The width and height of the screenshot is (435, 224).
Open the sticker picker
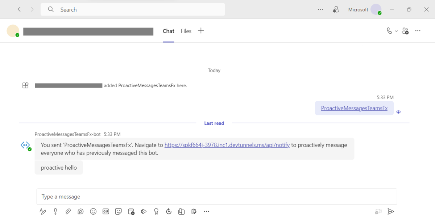(119, 211)
